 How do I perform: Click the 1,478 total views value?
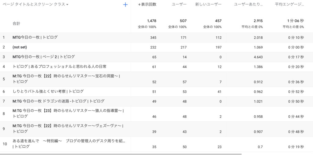(152, 21)
